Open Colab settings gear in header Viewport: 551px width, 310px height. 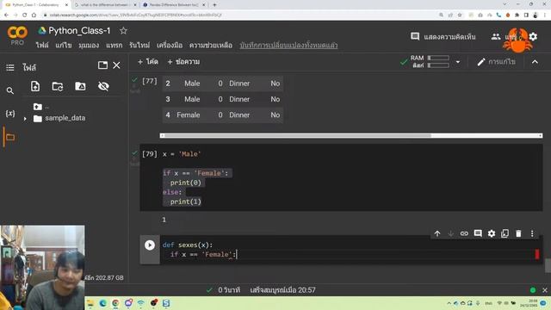pyautogui.click(x=533, y=36)
